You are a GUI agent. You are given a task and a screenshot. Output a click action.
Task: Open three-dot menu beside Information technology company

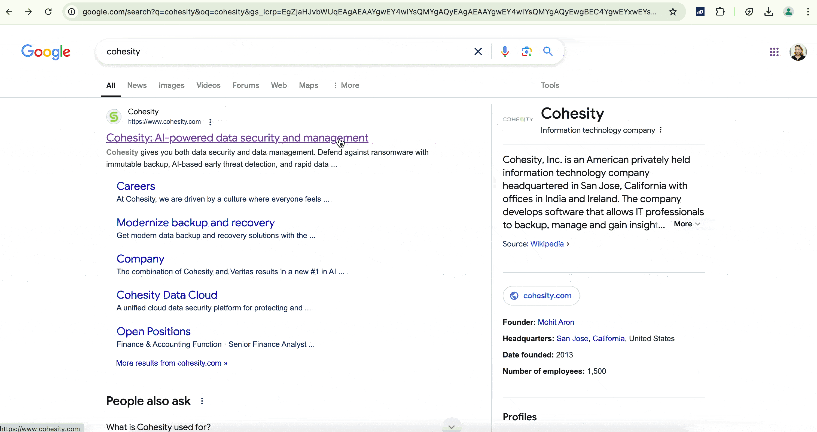[661, 130]
